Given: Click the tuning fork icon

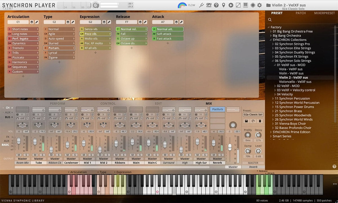Looking at the screenshot, I should tap(201, 5).
